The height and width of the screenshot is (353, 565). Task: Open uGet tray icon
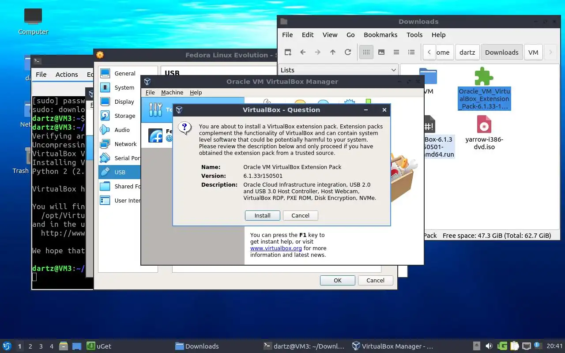click(502, 346)
